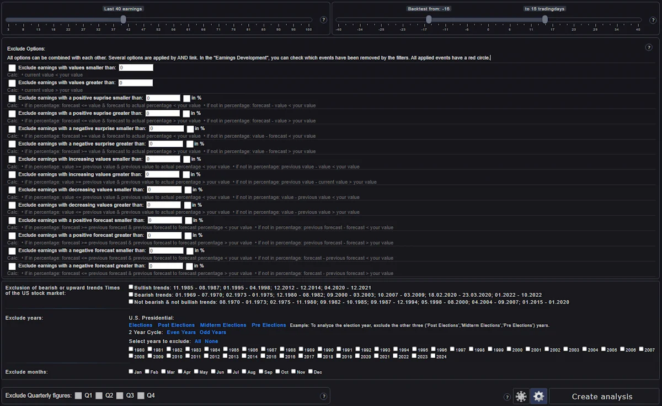Tick the Bullish trends exclusion checkbox
The height and width of the screenshot is (406, 662).
tap(131, 287)
